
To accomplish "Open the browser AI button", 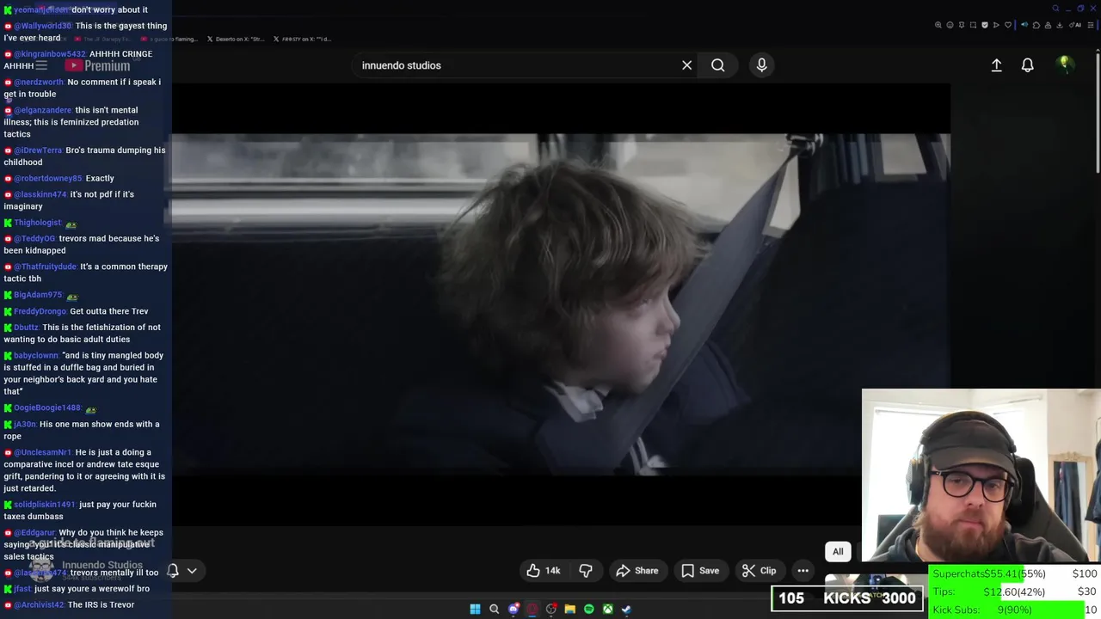I will (1075, 25).
